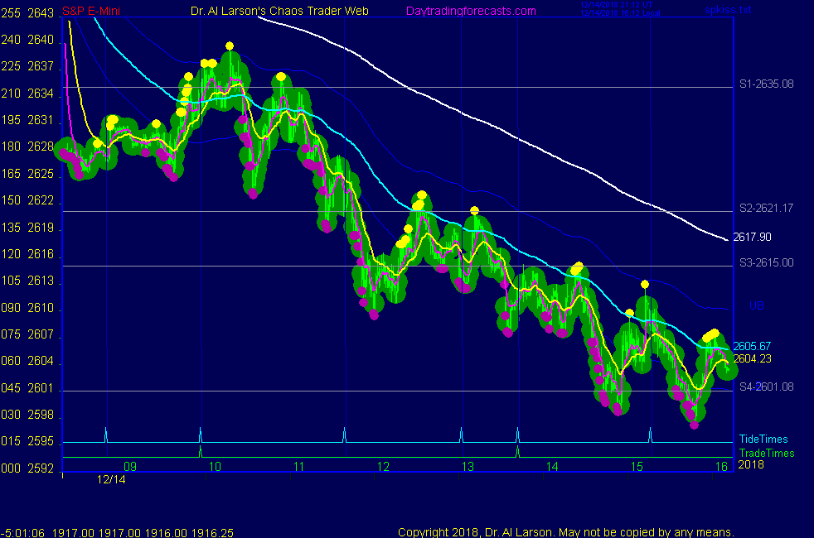Click the 09 hour label
Screen dimensions: 814x538
pos(130,467)
